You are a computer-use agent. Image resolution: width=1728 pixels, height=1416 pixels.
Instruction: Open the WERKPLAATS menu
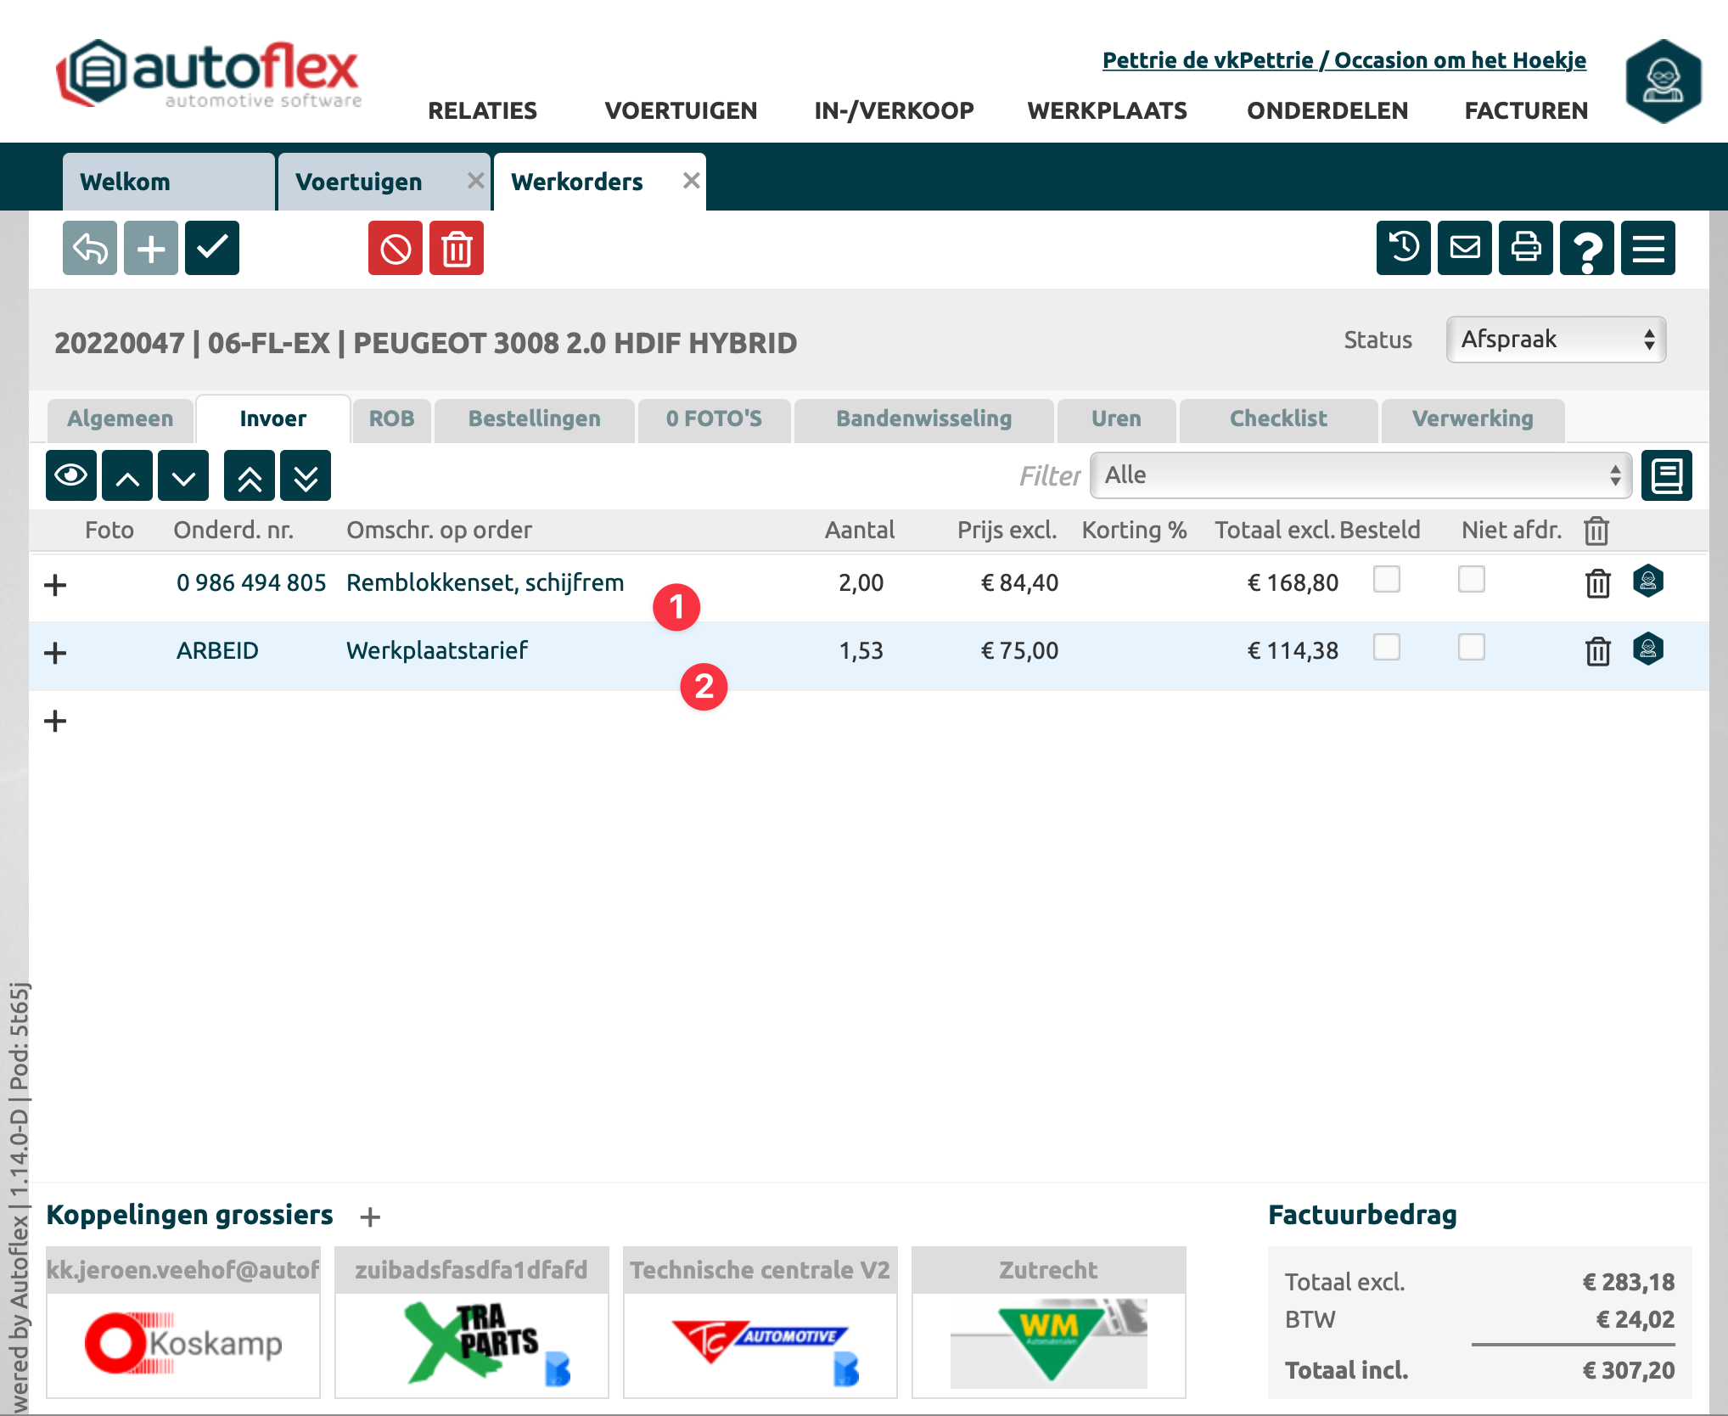click(1107, 110)
